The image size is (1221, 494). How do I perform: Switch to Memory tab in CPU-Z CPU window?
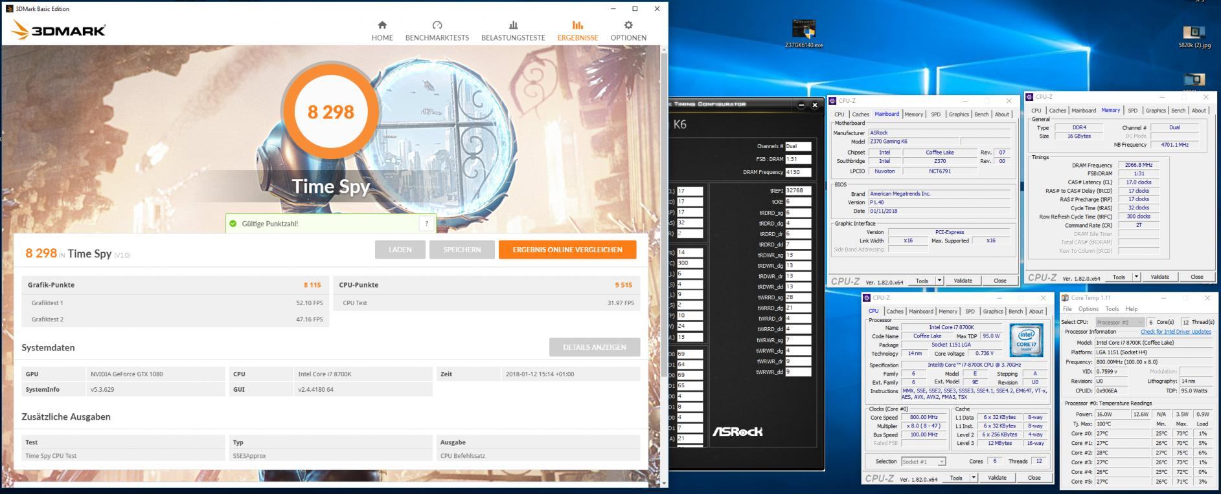948,312
